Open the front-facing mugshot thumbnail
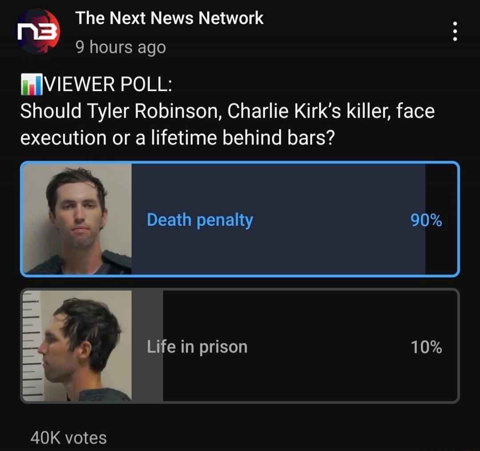Image resolution: width=480 pixels, height=451 pixels. [x=77, y=219]
